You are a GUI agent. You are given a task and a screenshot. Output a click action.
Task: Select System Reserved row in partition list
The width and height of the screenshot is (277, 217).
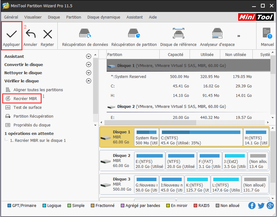[188, 77]
